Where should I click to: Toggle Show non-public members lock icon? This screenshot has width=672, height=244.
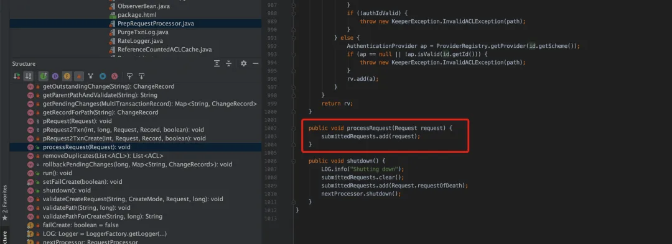click(79, 76)
